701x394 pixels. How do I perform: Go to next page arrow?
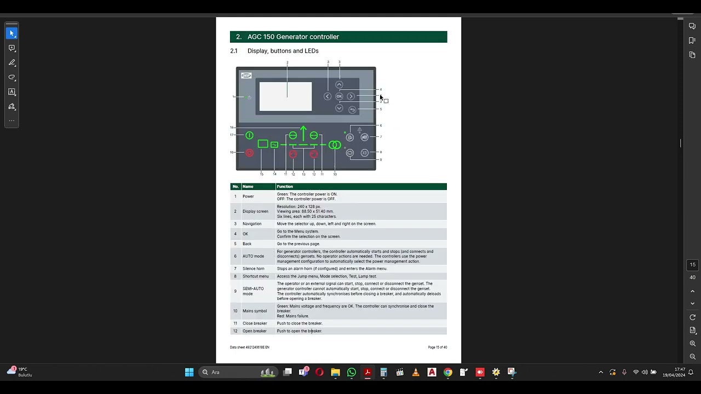point(692,304)
